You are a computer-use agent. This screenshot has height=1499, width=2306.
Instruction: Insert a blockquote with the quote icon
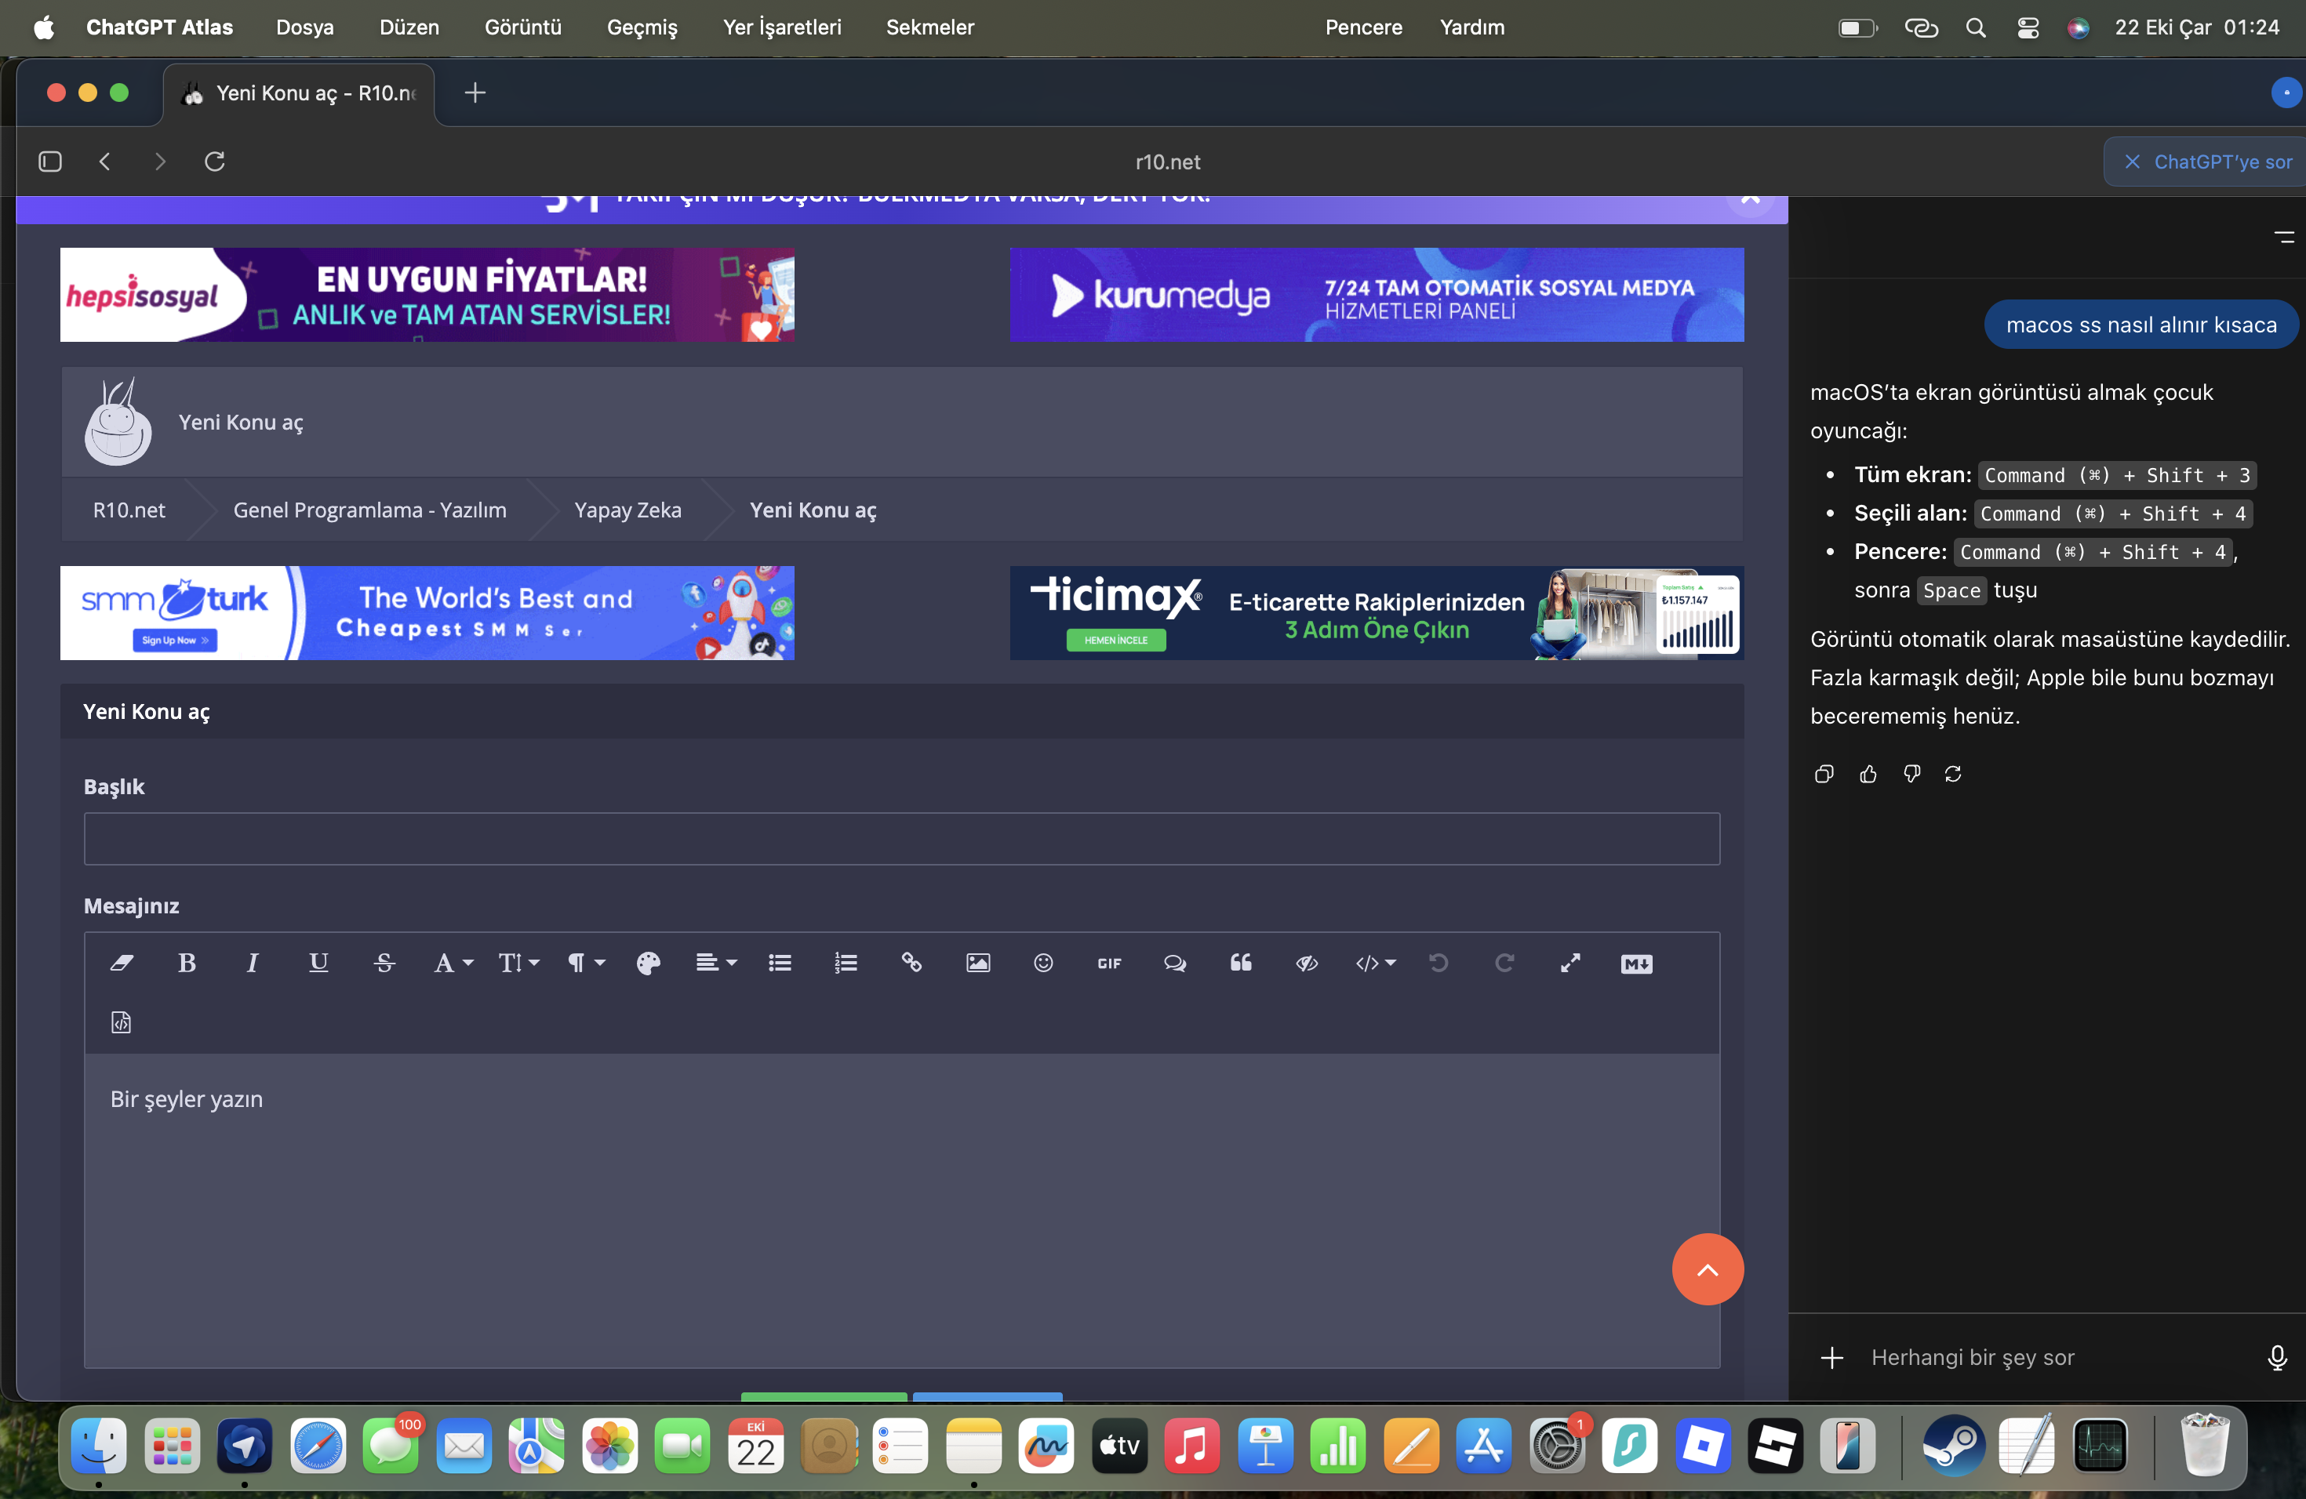click(x=1241, y=963)
